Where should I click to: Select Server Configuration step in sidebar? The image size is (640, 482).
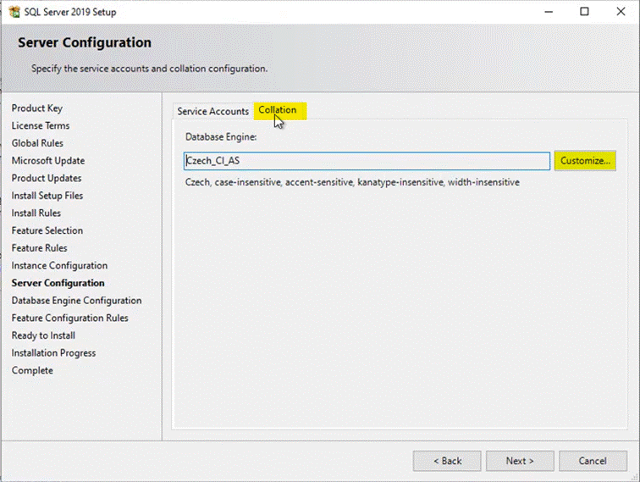pos(58,283)
